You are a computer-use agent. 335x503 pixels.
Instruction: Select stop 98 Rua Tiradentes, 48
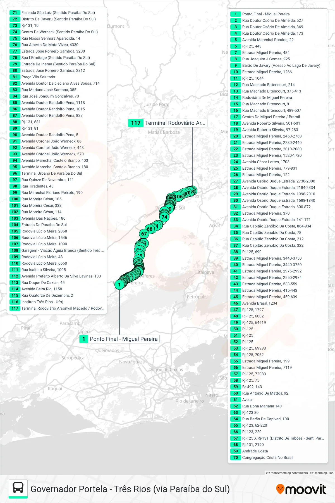pos(57,186)
